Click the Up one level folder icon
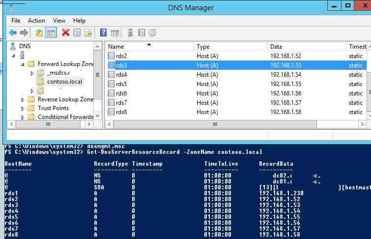This screenshot has height=239, width=371. (39, 32)
